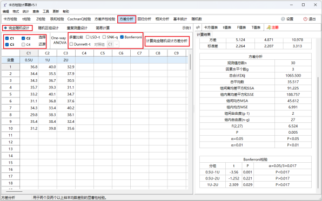Viewport: 322px width, 201px height.
Task: Switch to the 方差齐性检验 tab
Action: pos(105,19)
